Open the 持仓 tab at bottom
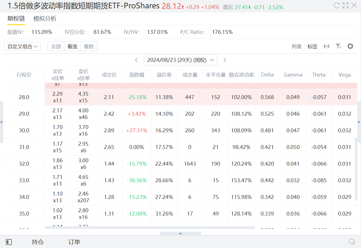 tap(38, 242)
